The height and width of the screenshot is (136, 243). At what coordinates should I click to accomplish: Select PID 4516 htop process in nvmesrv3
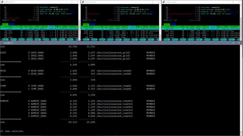click(201, 31)
